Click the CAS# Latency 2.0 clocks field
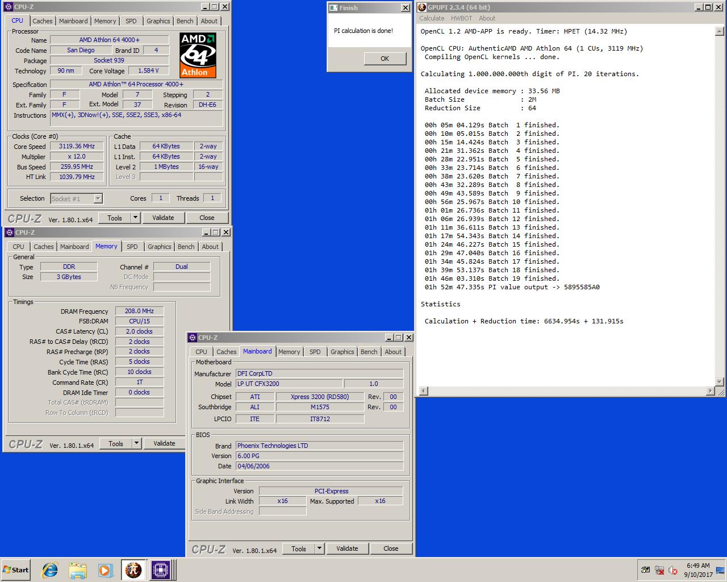 140,331
